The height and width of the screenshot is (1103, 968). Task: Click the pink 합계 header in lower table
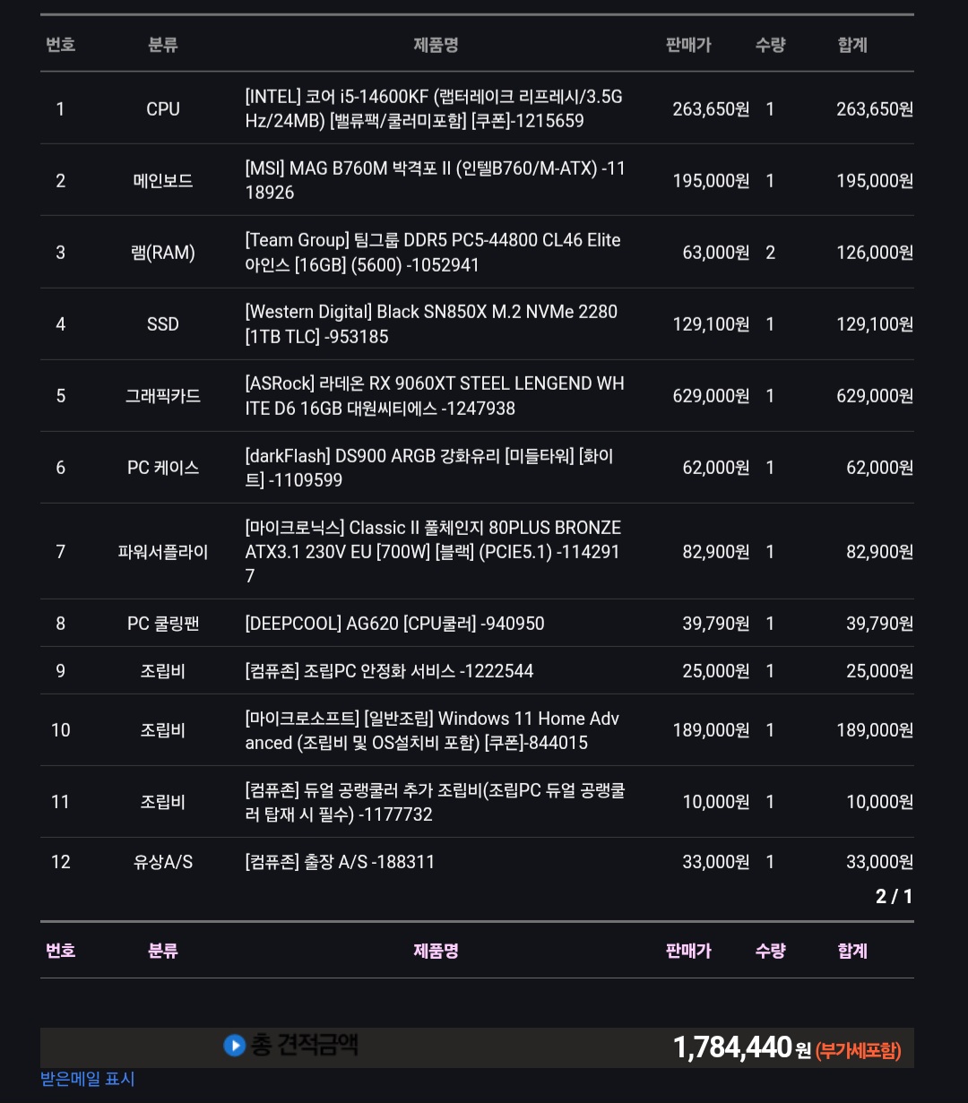pos(852,951)
